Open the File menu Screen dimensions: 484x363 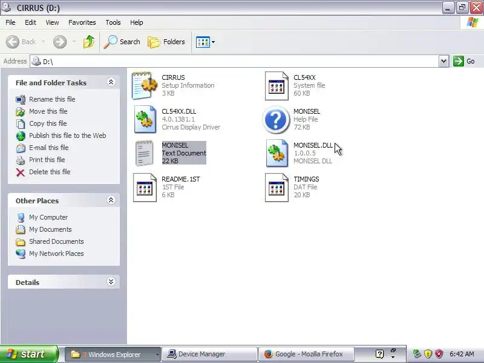tap(10, 22)
